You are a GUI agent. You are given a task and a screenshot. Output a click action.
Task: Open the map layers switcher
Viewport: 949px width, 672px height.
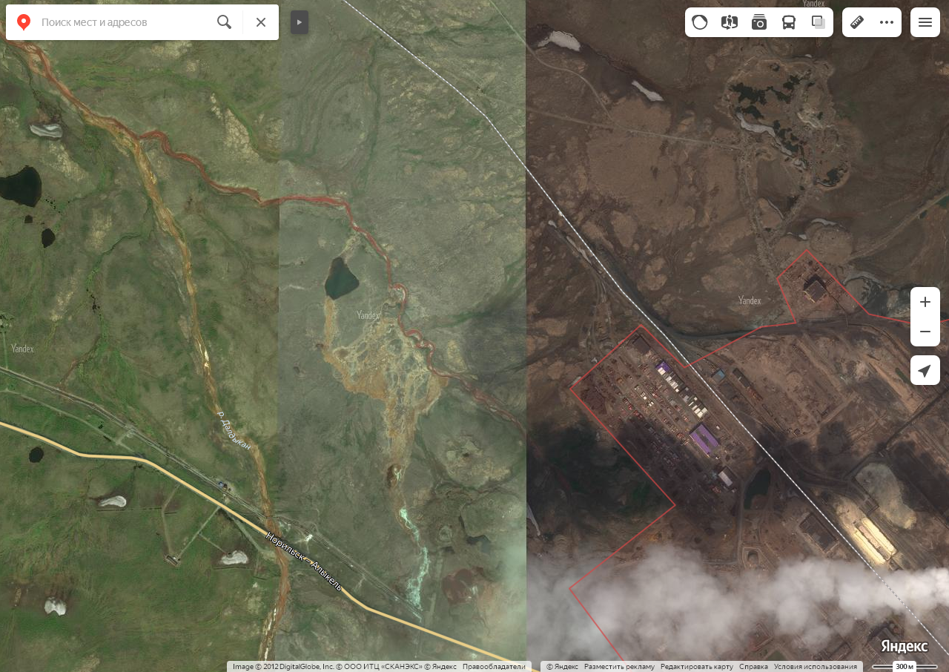coord(819,22)
